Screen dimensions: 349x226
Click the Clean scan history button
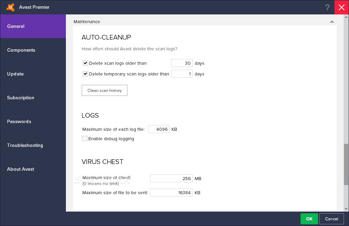[x=104, y=90]
